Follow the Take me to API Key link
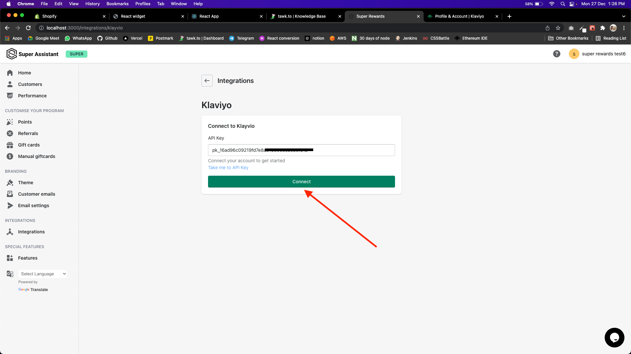Viewport: 631px width, 354px height. 228,167
